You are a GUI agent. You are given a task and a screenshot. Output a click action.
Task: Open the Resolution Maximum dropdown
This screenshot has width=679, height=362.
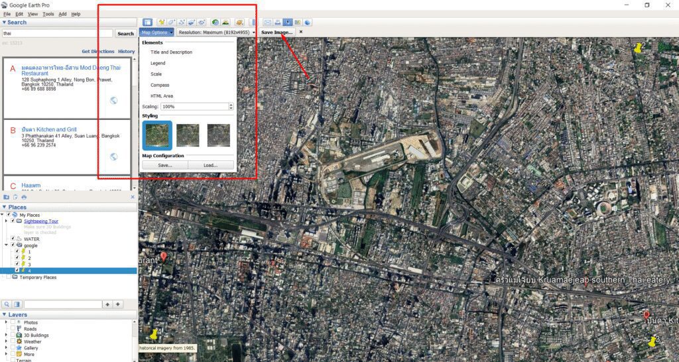(216, 32)
